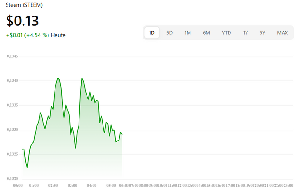The height and width of the screenshot is (188, 301).
Task: Click the 0,1345 y-axis label
Action: pyautogui.click(x=12, y=56)
